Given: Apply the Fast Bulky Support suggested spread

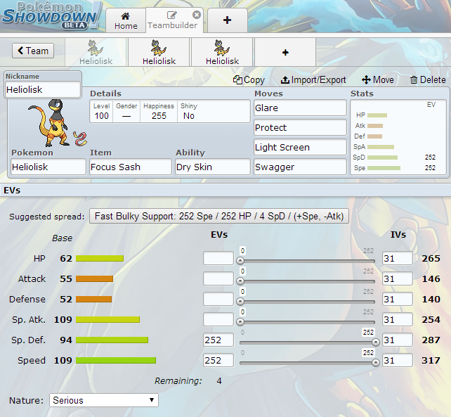Looking at the screenshot, I should pos(219,216).
